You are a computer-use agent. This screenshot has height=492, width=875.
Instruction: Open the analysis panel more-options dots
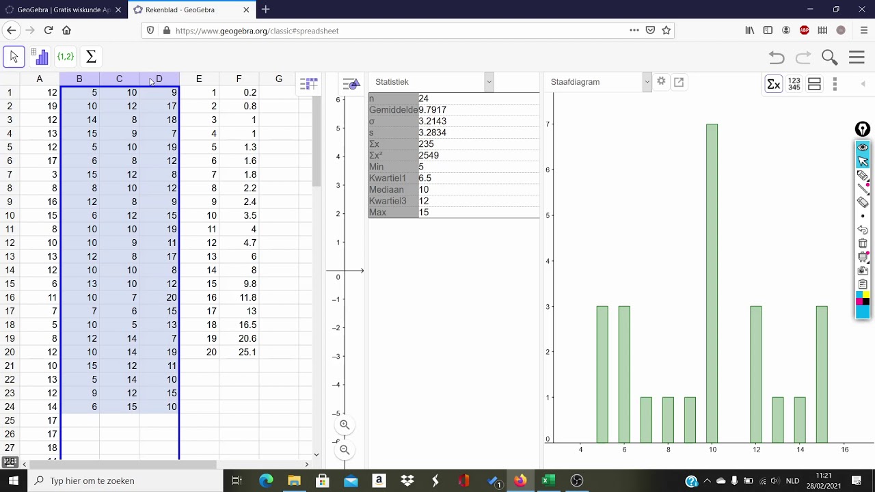[x=835, y=83]
